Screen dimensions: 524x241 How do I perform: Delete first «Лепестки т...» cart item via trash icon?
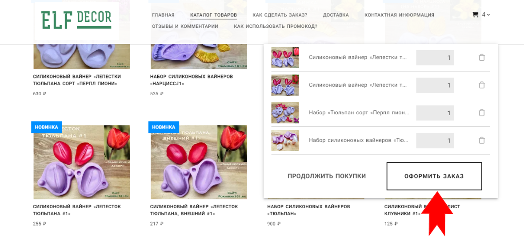(x=482, y=58)
